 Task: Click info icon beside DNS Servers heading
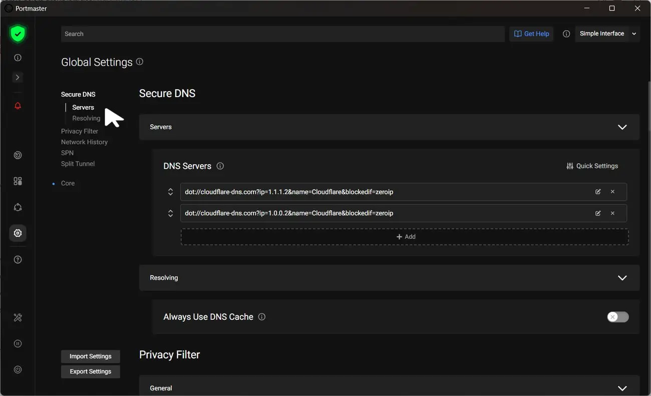[220, 166]
